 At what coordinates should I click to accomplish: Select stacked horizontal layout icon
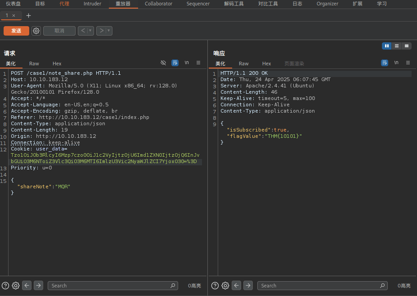[397, 46]
